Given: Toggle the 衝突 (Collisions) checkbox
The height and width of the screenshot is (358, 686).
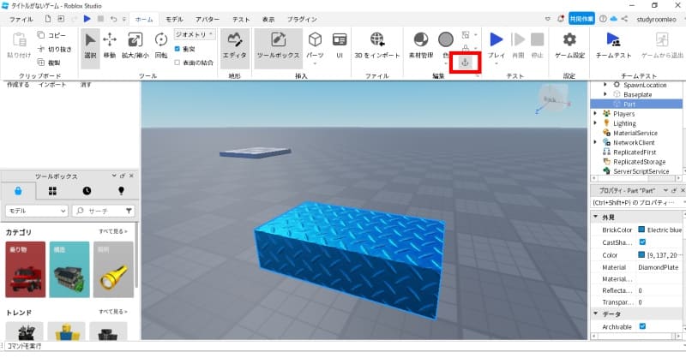Looking at the screenshot, I should pos(178,49).
